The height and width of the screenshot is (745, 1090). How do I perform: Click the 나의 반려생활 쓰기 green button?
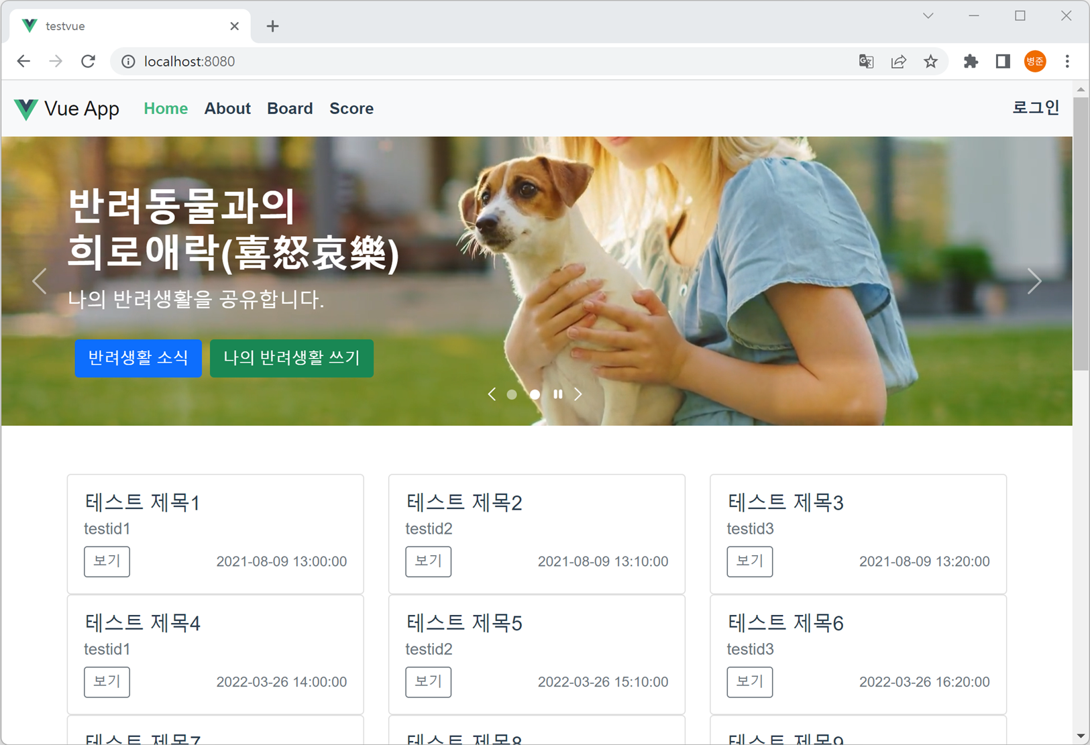pos(292,358)
